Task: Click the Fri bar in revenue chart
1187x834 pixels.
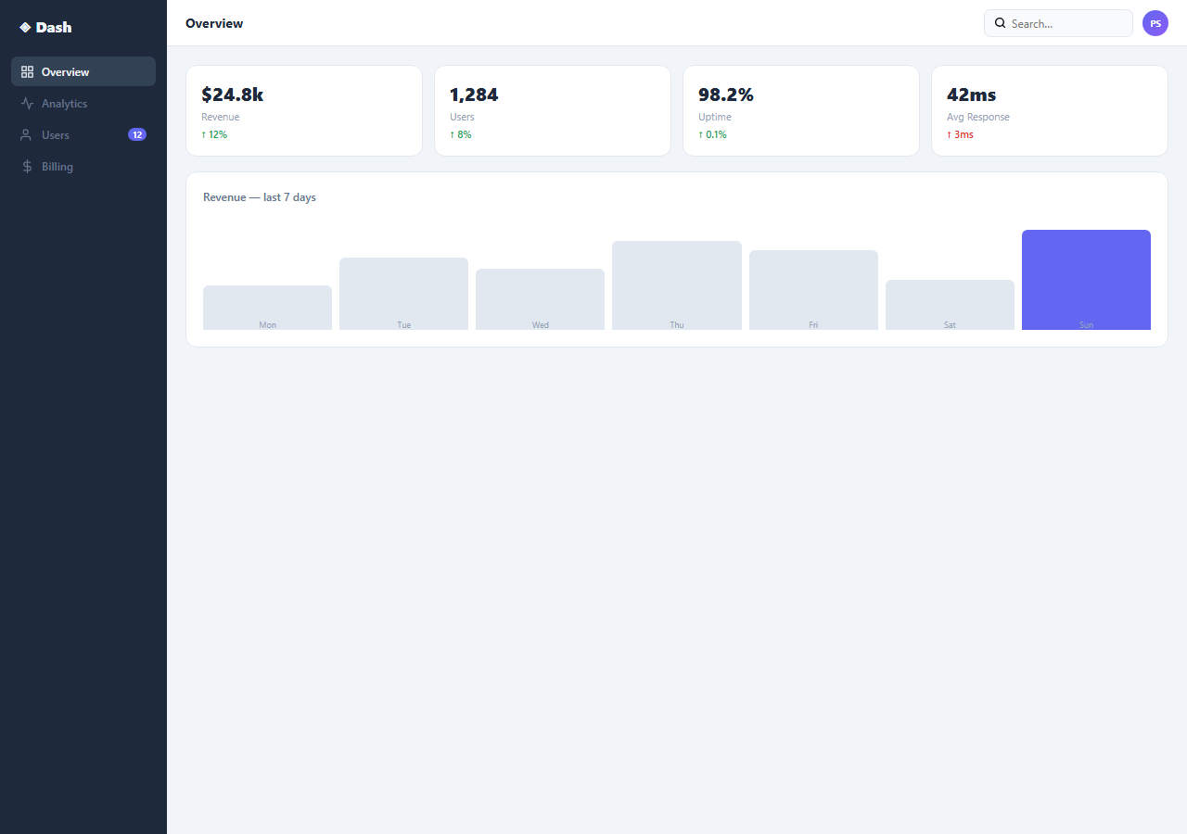Action: click(x=813, y=290)
